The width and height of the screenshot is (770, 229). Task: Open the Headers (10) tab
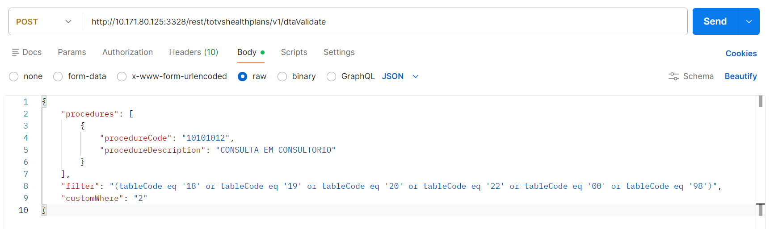click(x=194, y=52)
